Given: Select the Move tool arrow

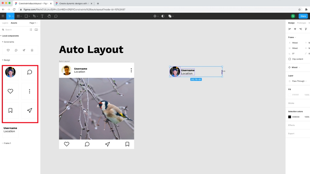Looking at the screenshot, I should [x=10, y=16].
